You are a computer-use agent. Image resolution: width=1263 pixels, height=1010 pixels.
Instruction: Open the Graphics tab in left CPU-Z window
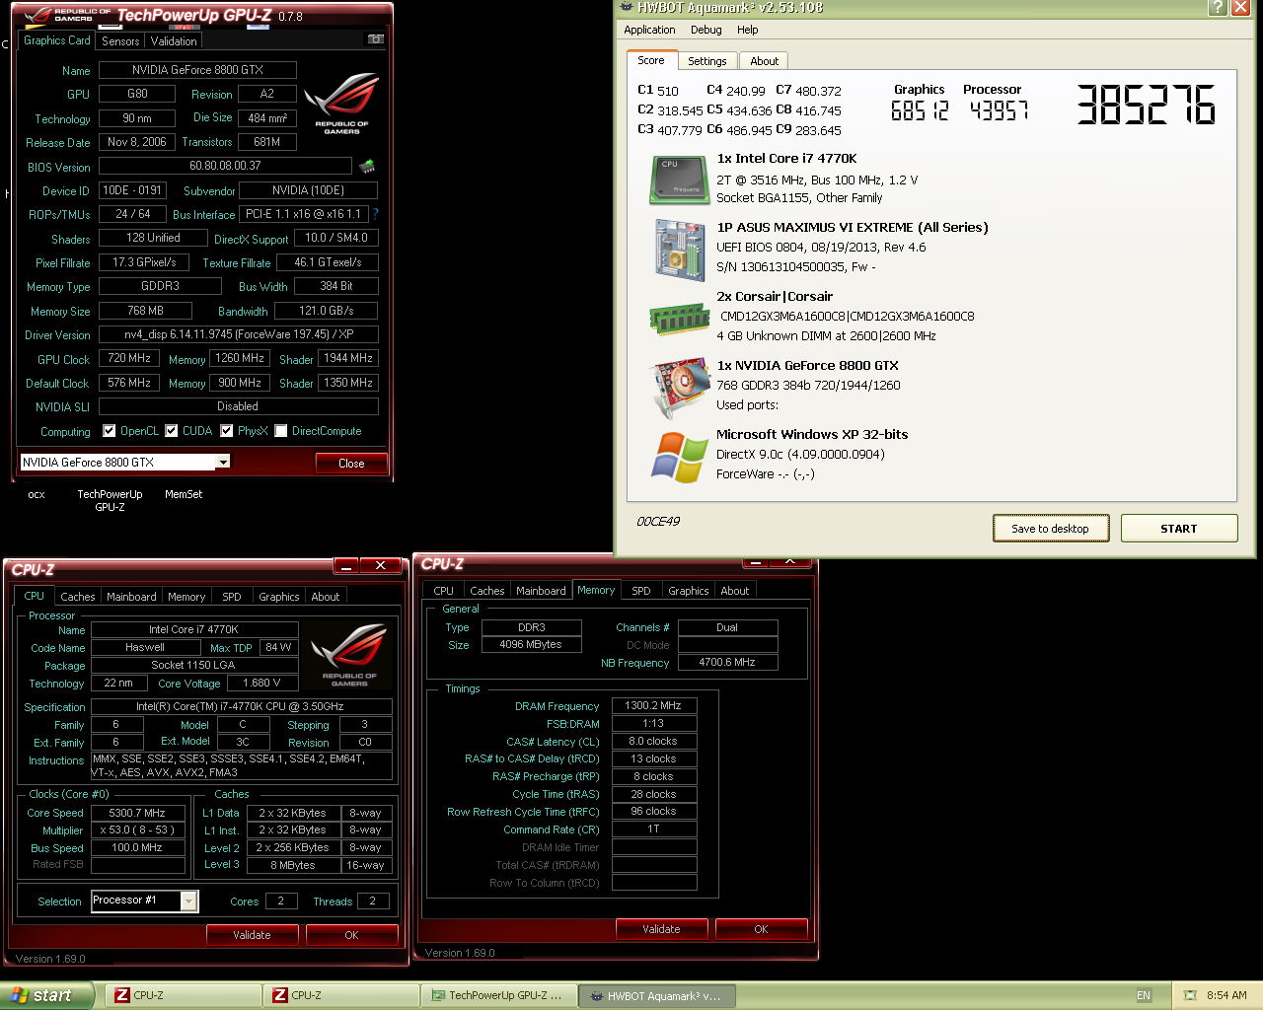coord(279,597)
